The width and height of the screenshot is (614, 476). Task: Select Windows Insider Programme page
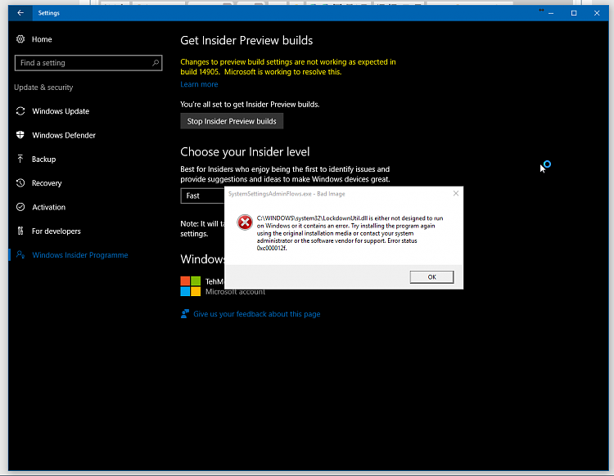click(x=80, y=255)
